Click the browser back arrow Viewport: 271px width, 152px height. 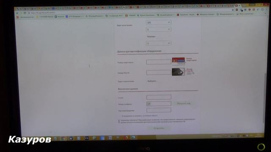pyautogui.click(x=17, y=13)
